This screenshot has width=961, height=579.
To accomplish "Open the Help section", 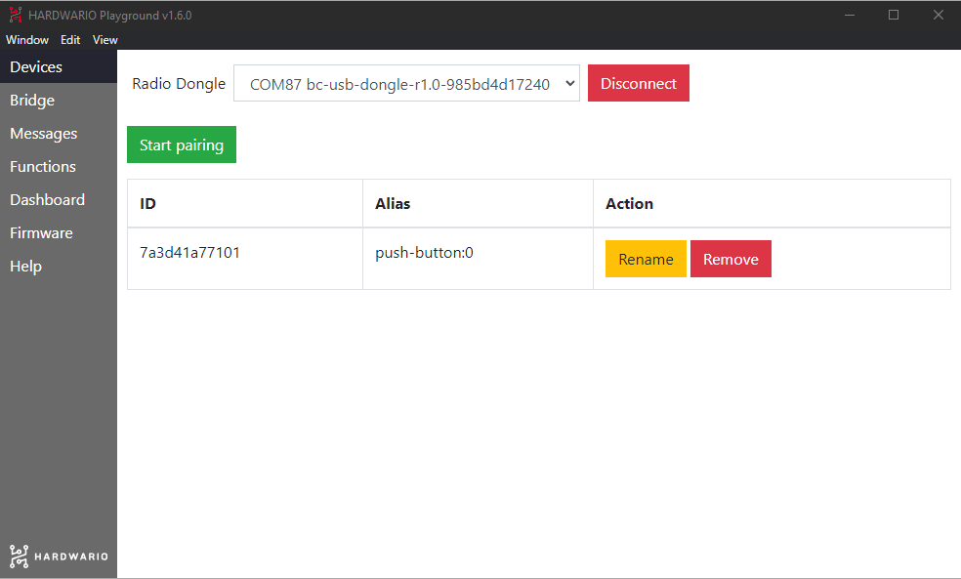I will pos(59,266).
